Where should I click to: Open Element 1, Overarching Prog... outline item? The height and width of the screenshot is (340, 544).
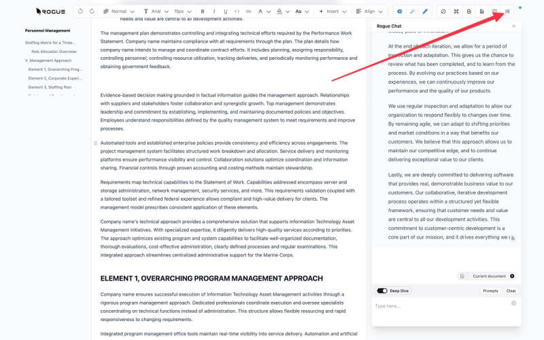55,69
